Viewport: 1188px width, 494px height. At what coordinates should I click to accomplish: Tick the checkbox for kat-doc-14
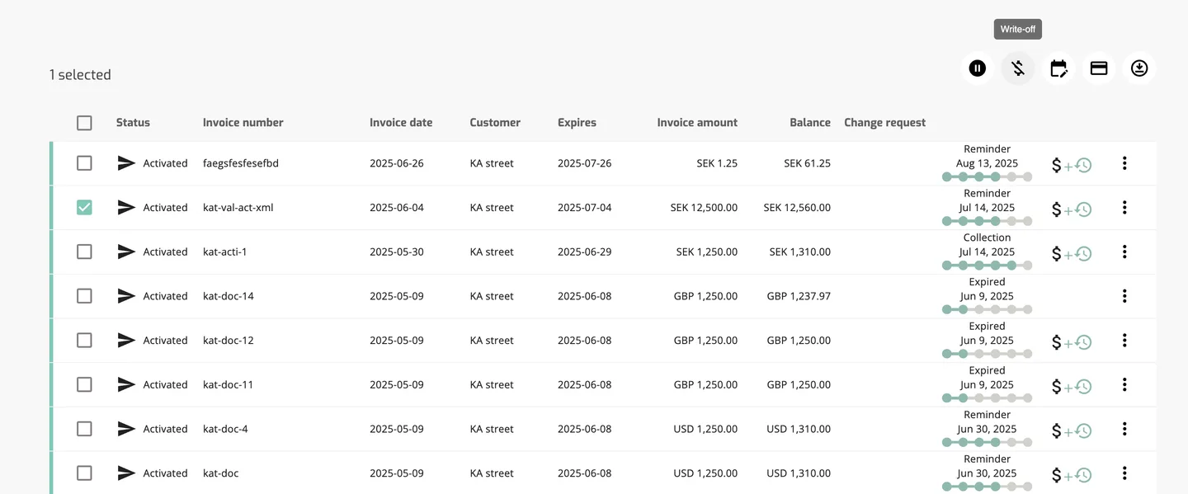pos(84,296)
